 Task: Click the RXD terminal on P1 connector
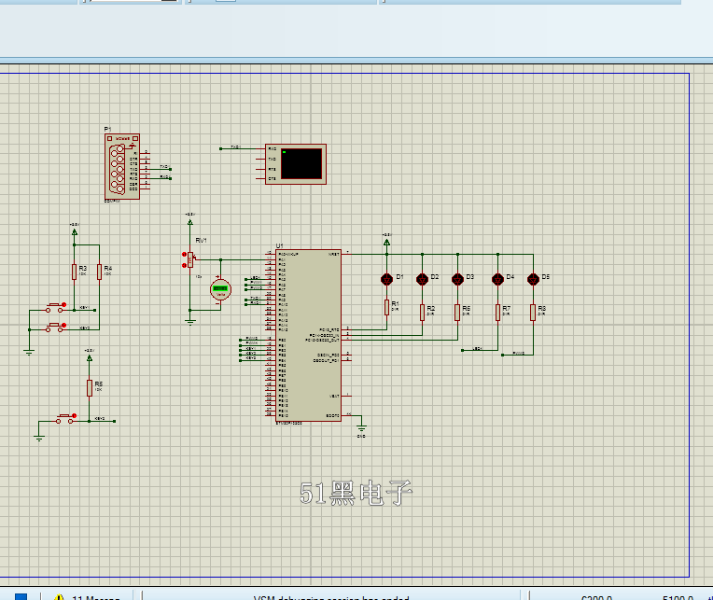point(171,178)
